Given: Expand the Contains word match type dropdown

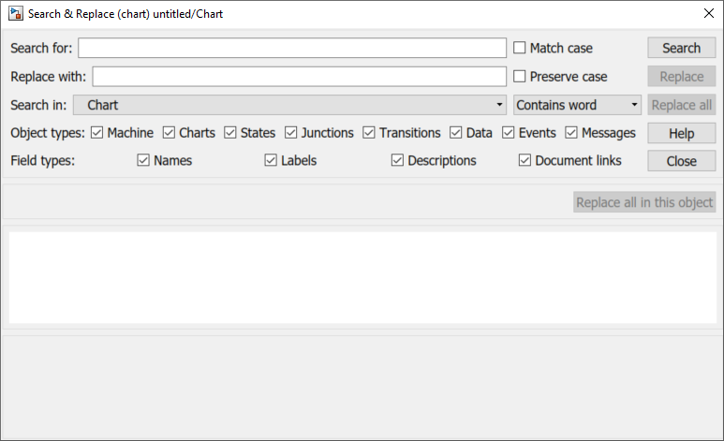Looking at the screenshot, I should point(577,105).
